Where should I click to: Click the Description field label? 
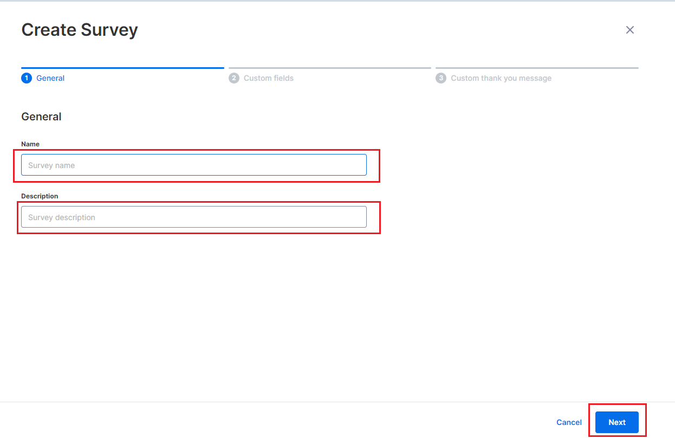[x=38, y=196]
